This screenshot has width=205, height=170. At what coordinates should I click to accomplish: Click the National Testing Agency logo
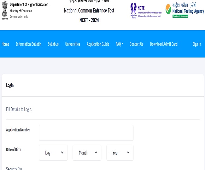pos(184,10)
